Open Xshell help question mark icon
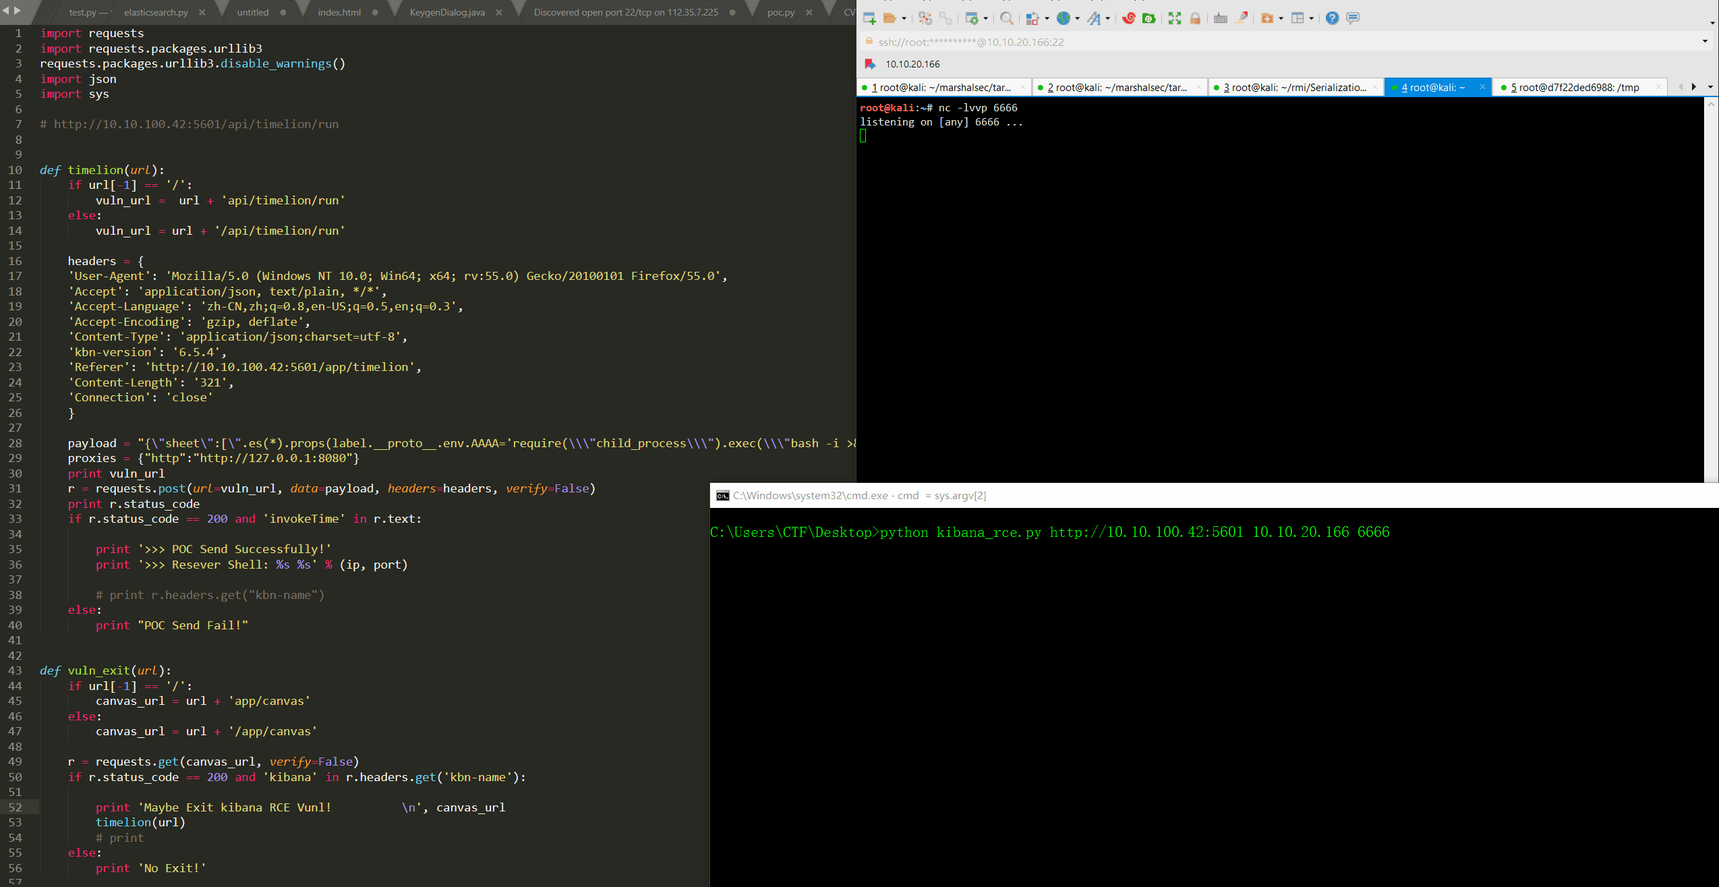 pyautogui.click(x=1331, y=18)
